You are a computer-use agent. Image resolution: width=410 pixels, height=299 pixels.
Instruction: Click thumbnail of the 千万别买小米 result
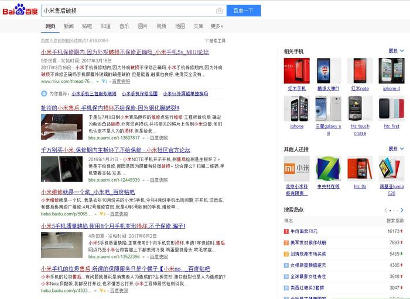tap(61, 169)
